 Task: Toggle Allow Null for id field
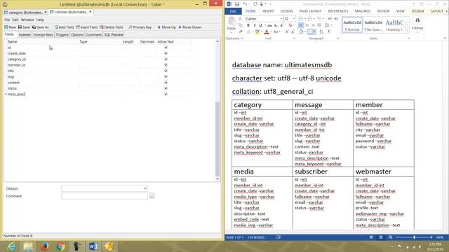coord(166,48)
